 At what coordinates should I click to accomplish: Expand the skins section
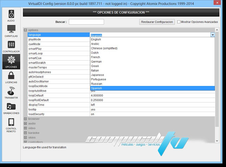point(25,137)
